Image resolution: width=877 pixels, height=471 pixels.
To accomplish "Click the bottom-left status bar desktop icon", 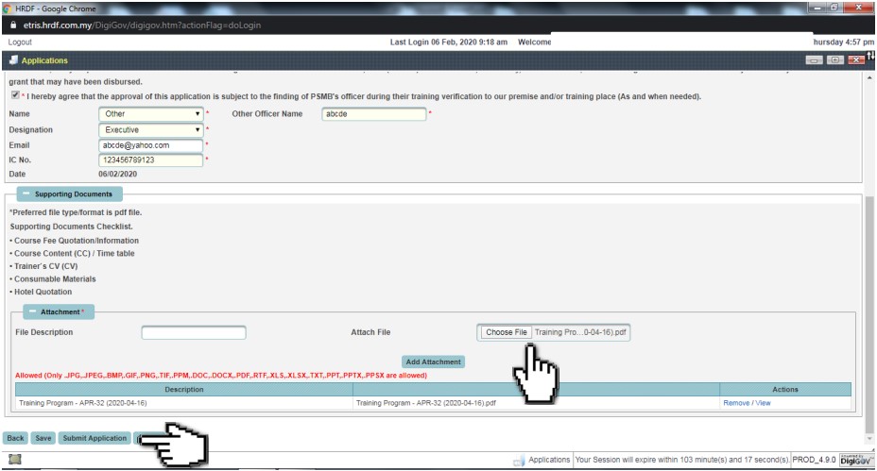I will click(x=15, y=460).
